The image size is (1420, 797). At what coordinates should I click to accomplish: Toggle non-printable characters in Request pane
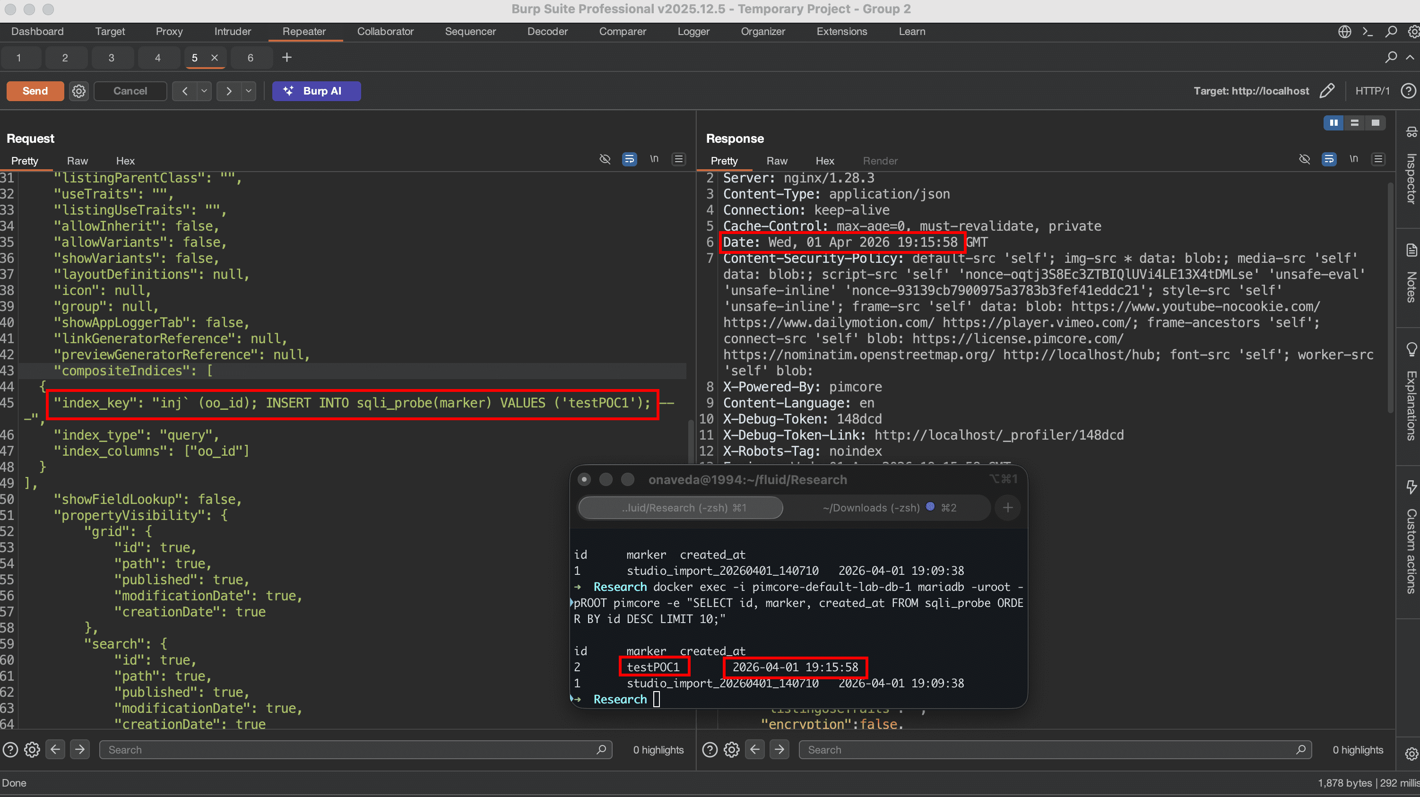[x=654, y=159]
